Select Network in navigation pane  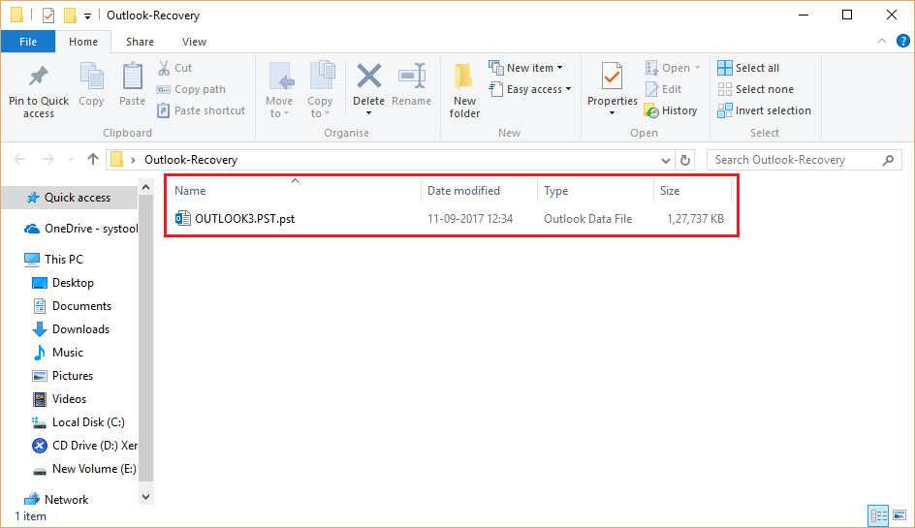click(56, 499)
